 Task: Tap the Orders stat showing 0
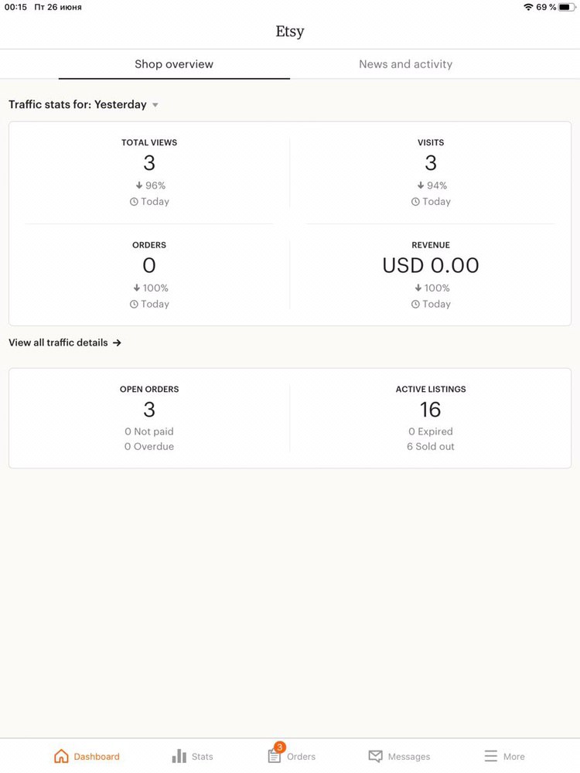coord(149,274)
